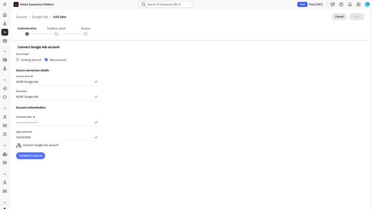Open the inbound arrow Sources sidebar icon
Viewport: 372px width, 209px height.
(5, 88)
